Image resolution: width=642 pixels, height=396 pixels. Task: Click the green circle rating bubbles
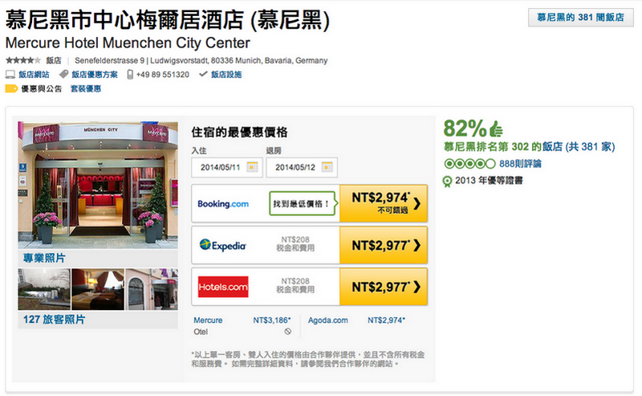(469, 164)
